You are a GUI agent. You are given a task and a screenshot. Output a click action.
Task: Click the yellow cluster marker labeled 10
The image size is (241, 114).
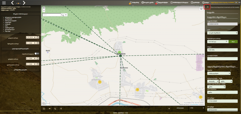coord(200,97)
